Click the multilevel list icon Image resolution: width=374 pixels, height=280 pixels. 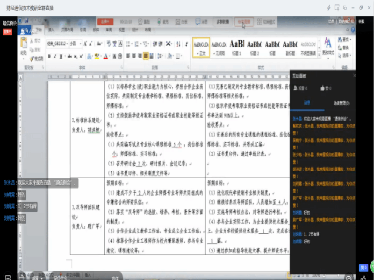point(146,43)
